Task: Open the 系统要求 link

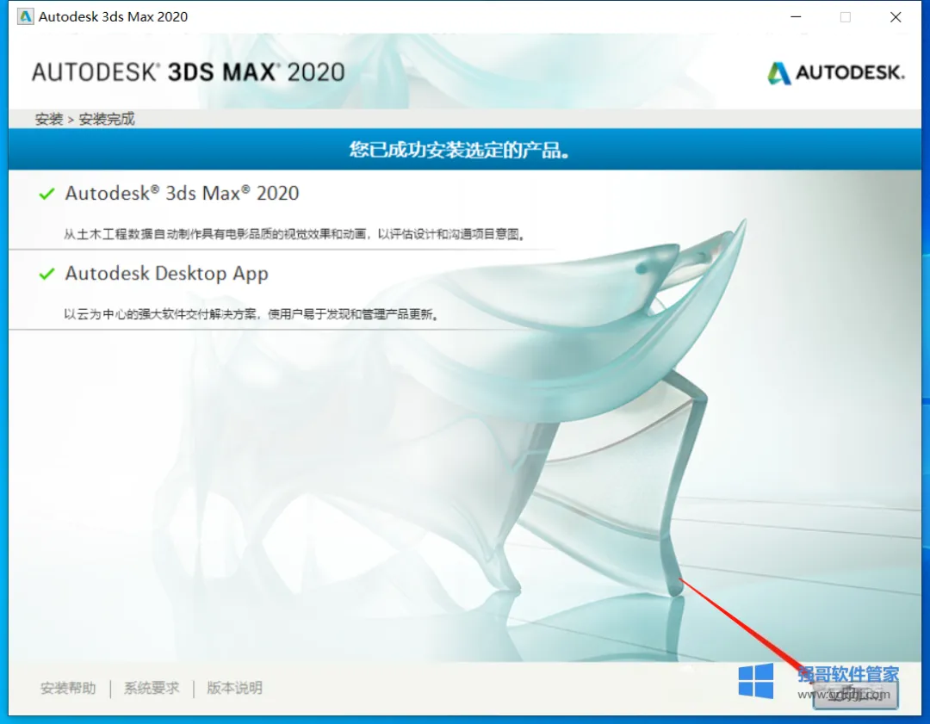Action: click(x=152, y=688)
